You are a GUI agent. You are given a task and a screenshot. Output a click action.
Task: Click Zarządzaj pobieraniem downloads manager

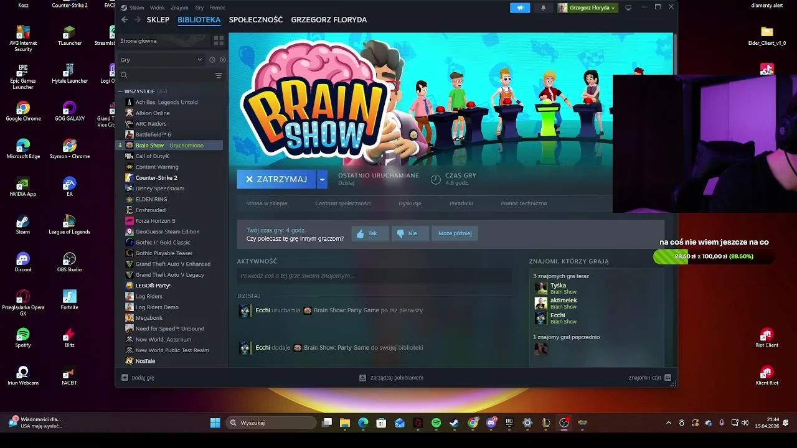(x=391, y=378)
